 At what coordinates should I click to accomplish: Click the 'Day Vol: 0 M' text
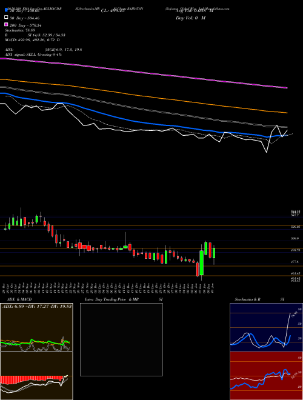click(x=190, y=18)
